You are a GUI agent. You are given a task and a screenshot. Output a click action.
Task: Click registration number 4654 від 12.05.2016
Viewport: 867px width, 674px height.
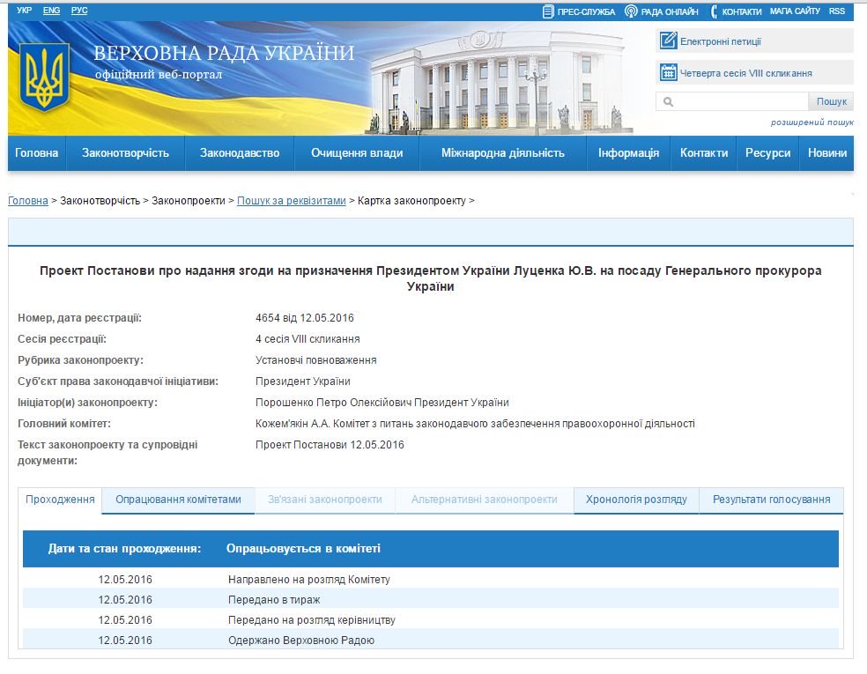(x=305, y=318)
